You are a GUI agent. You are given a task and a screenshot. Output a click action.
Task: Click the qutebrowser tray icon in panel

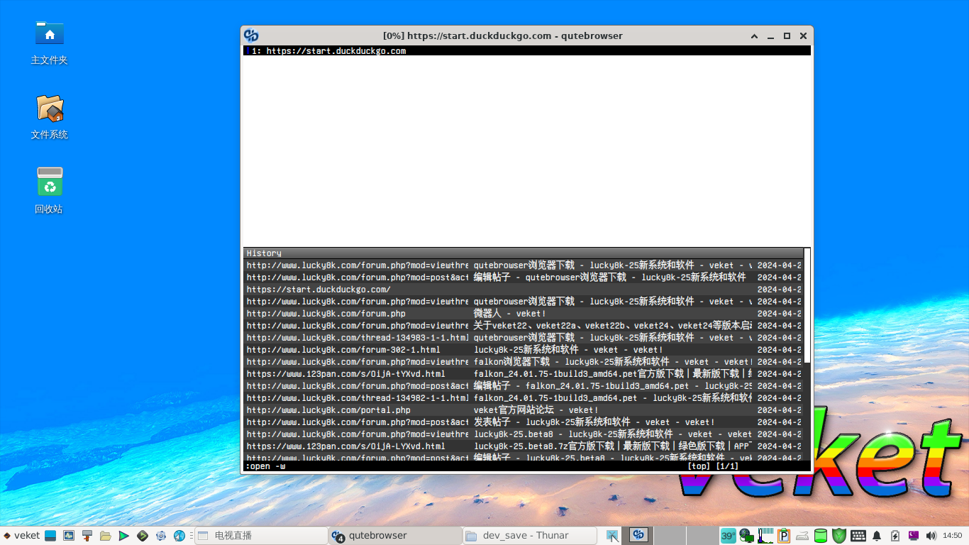point(638,535)
